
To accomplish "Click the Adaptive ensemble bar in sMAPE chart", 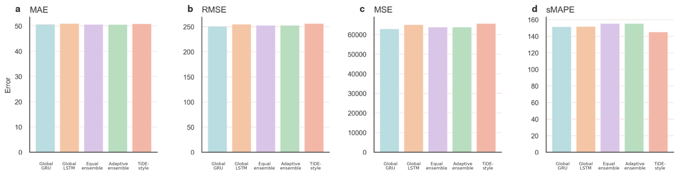I will point(634,88).
